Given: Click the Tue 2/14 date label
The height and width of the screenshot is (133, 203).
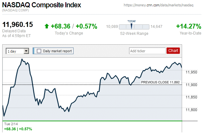Looking at the screenshot, I should click(10, 124).
